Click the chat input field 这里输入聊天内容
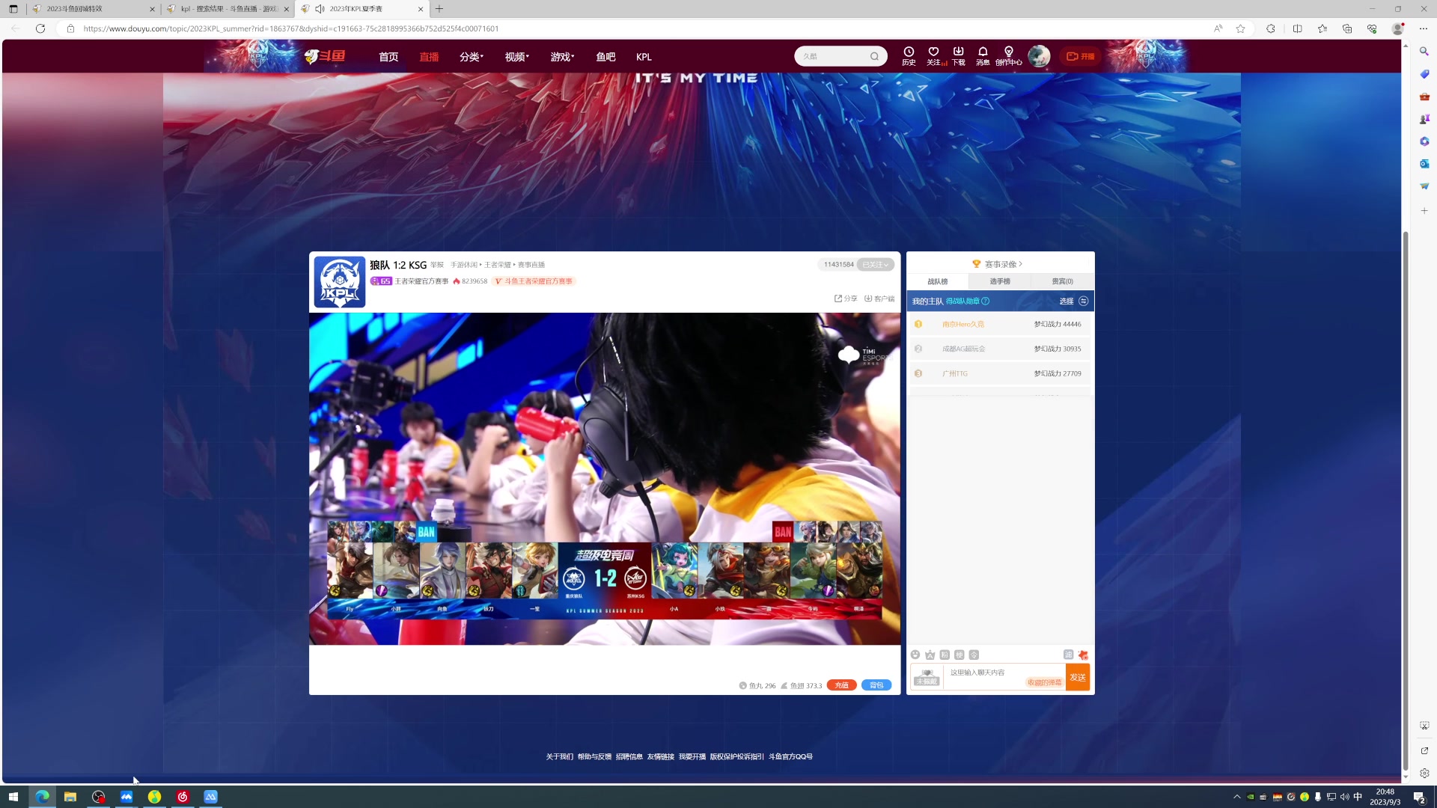Viewport: 1437px width, 808px height. point(988,673)
